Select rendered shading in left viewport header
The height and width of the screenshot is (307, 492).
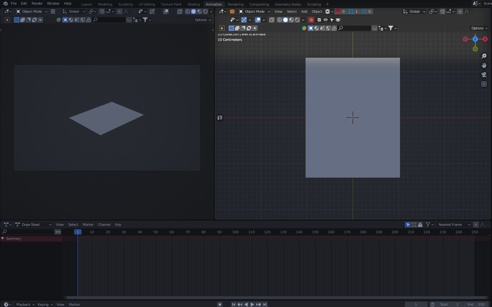(x=205, y=11)
